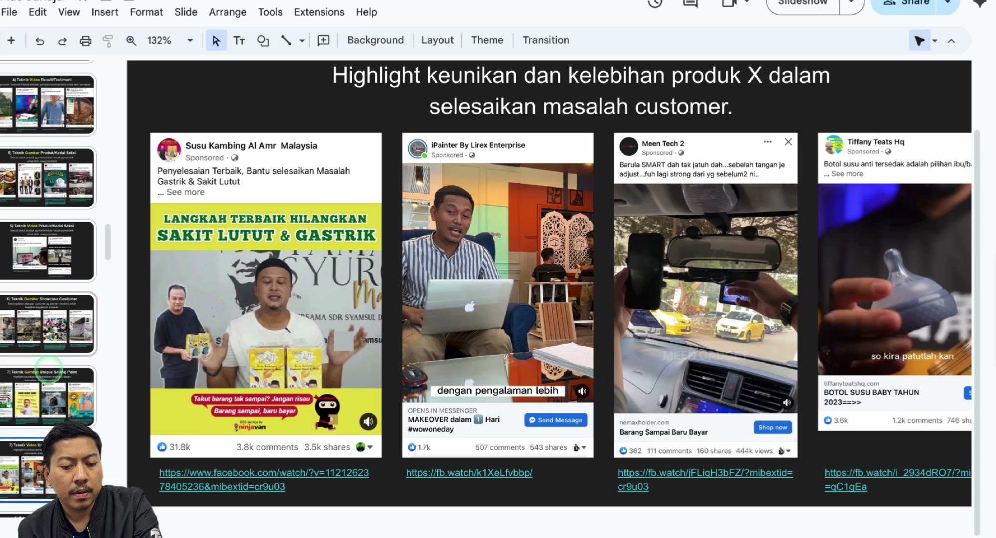
Task: Open Meet camera dropdown arrow
Action: [x=747, y=2]
